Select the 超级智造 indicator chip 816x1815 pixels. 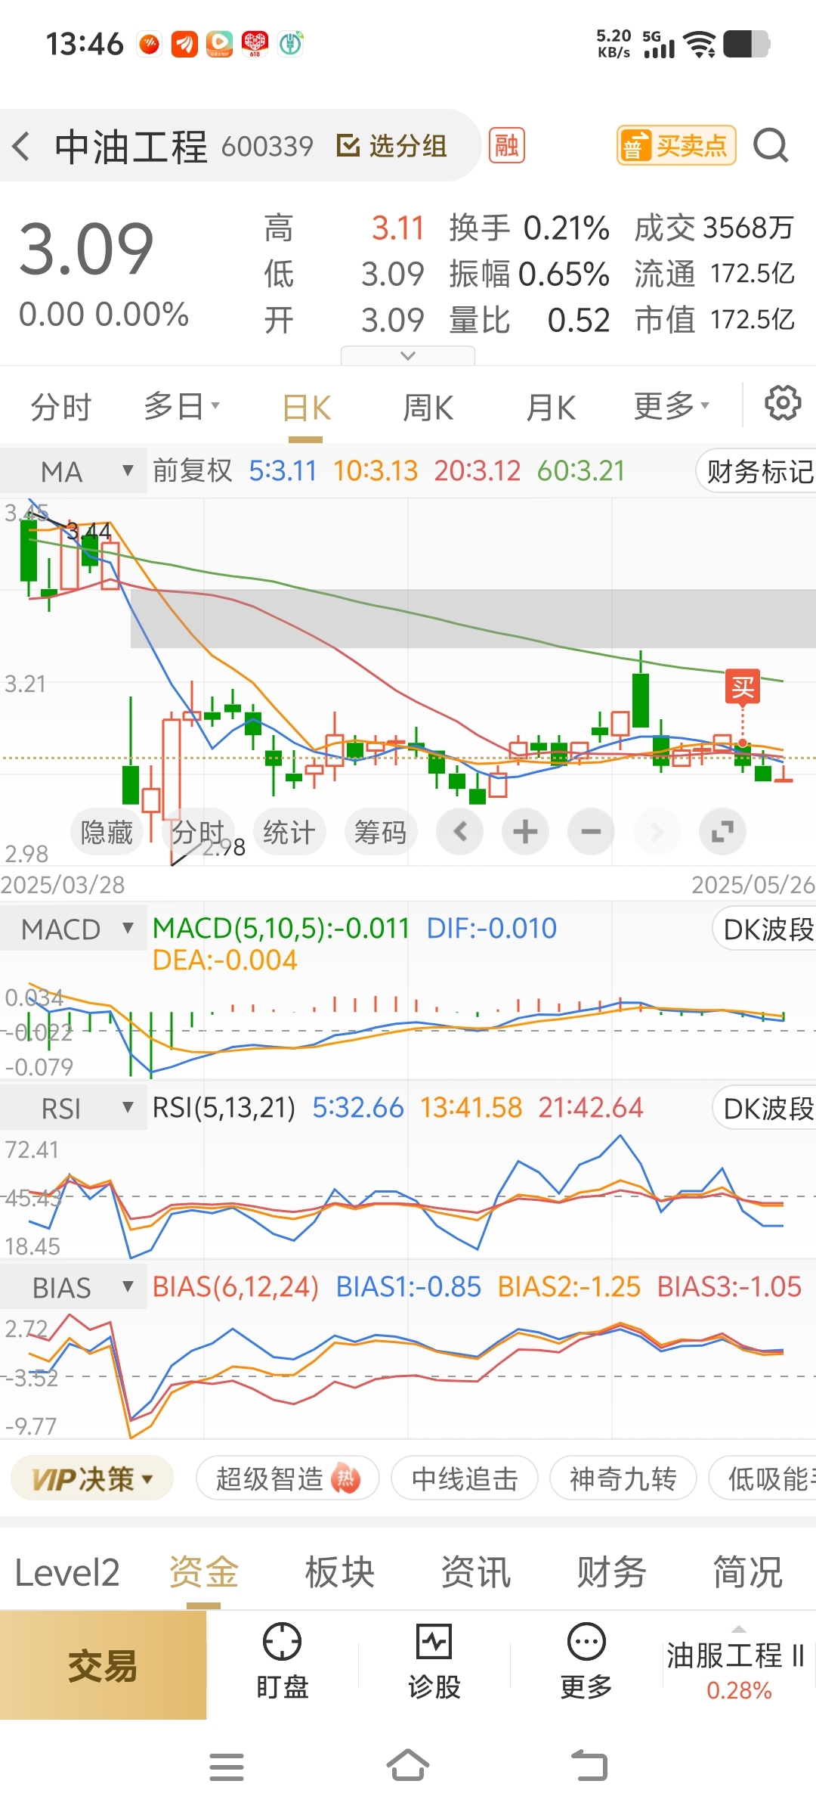tap(288, 1478)
